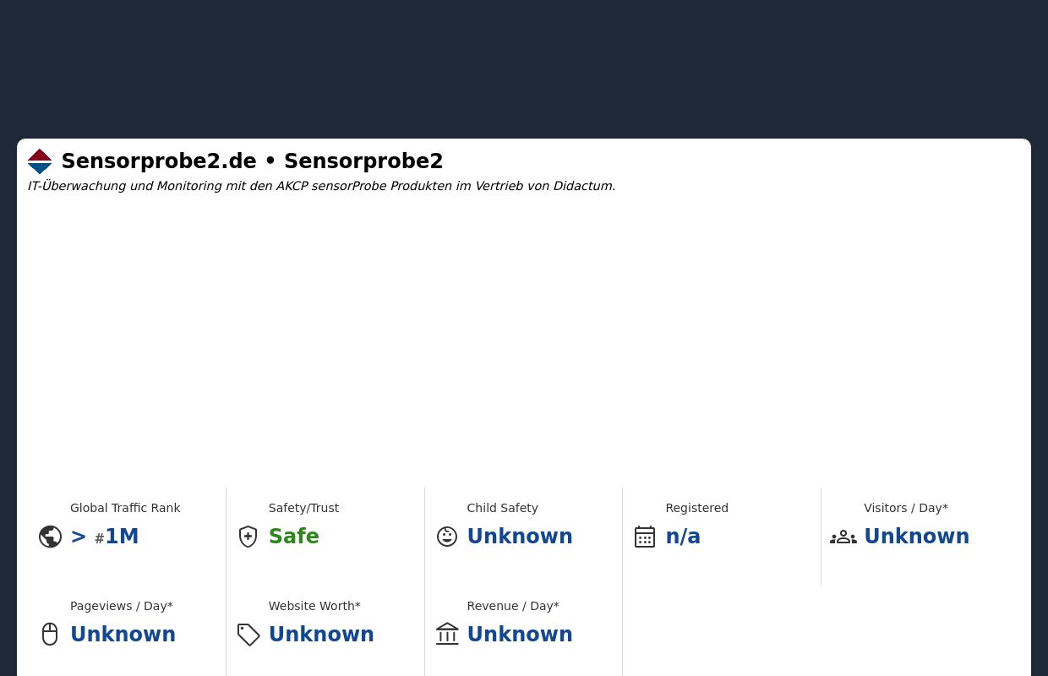Select the mouse icon next to Pageviews

point(50,634)
